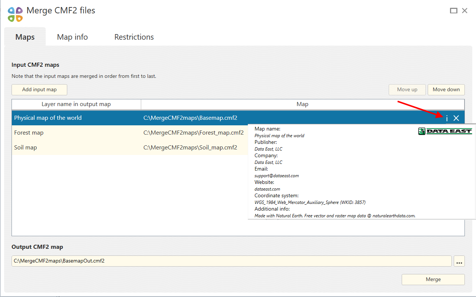
Task: Click the Merge button
Action: click(x=433, y=280)
